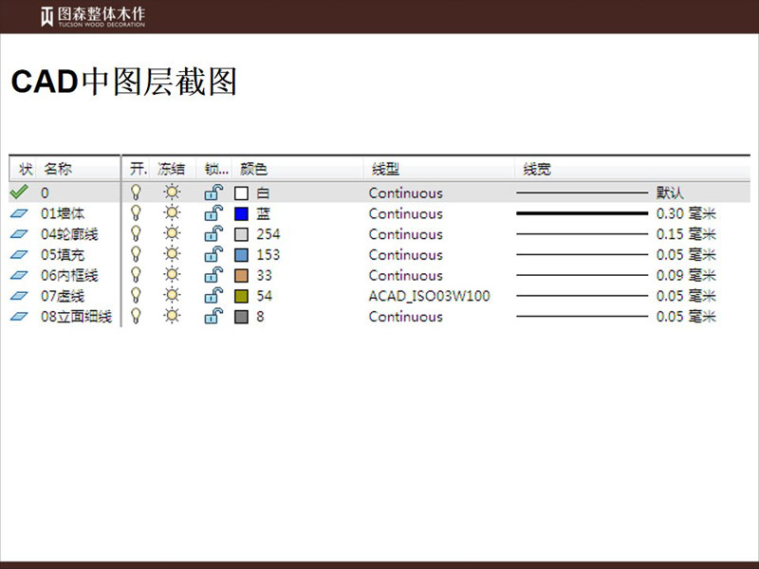Lock layer 08立面细线 via the padlock icon
759x569 pixels.
(x=214, y=316)
